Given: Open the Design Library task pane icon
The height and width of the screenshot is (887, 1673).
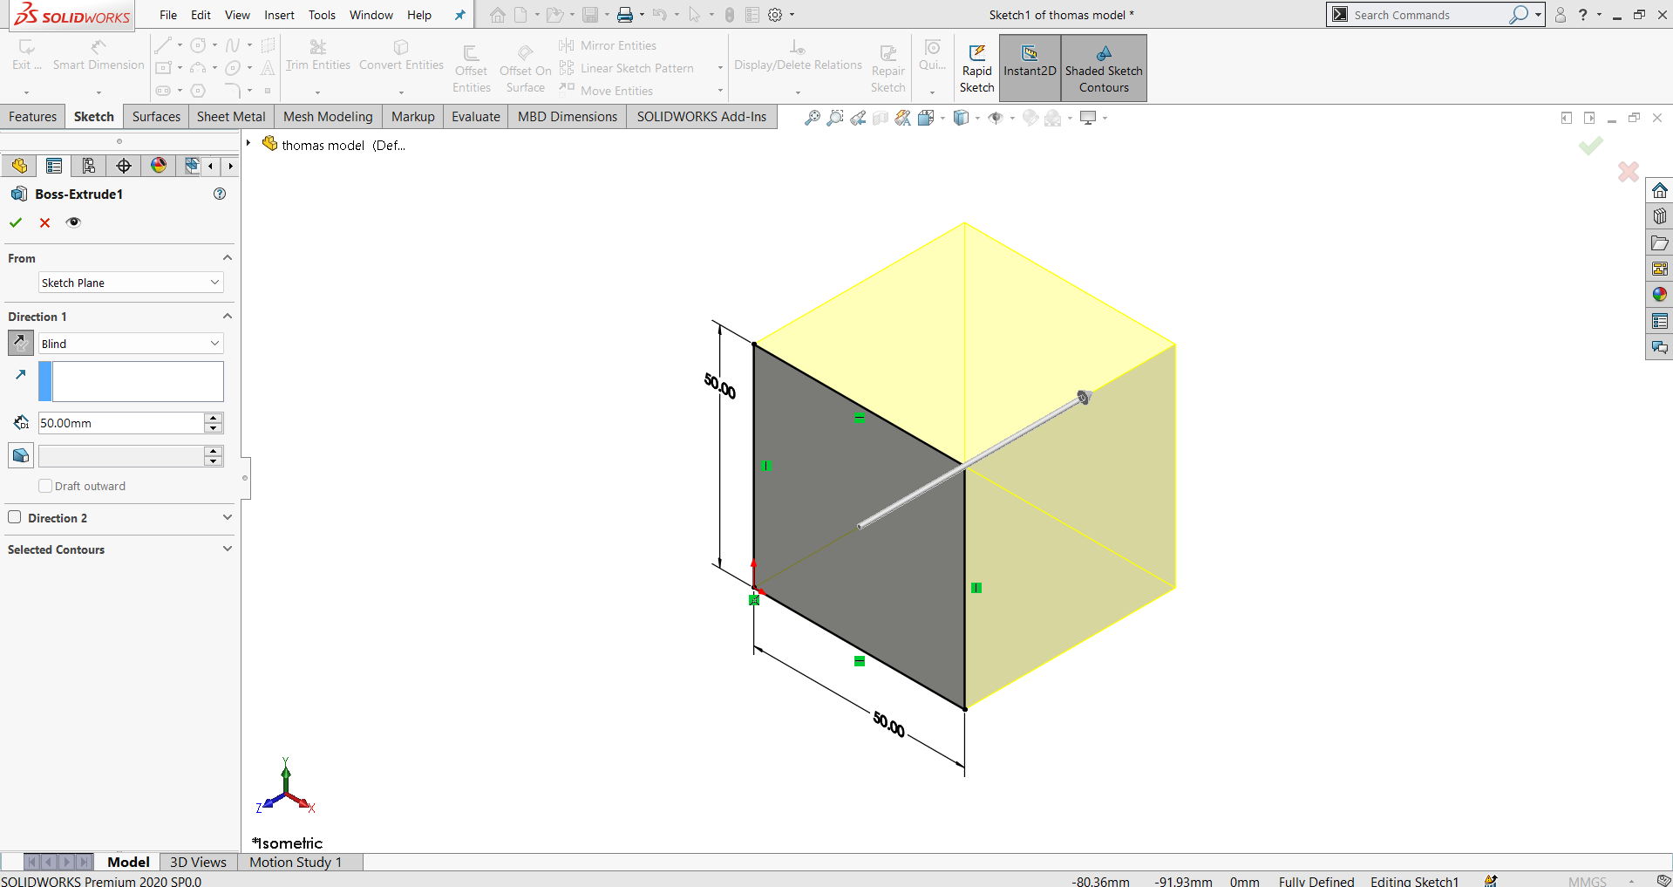Looking at the screenshot, I should pyautogui.click(x=1660, y=216).
